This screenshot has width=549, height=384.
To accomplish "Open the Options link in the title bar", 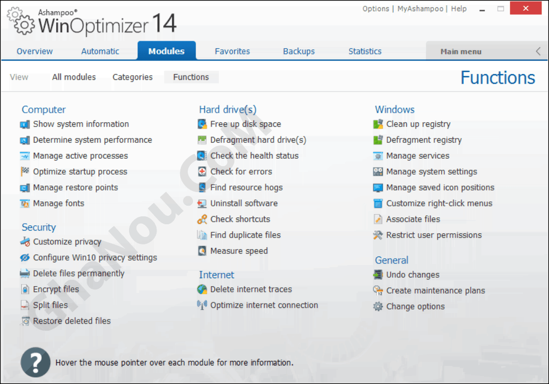I will point(376,9).
